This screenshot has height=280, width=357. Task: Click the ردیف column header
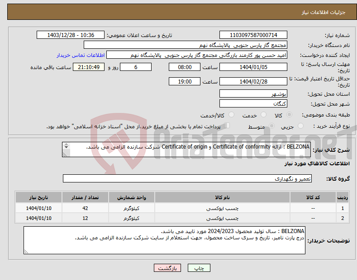[x=343, y=197]
